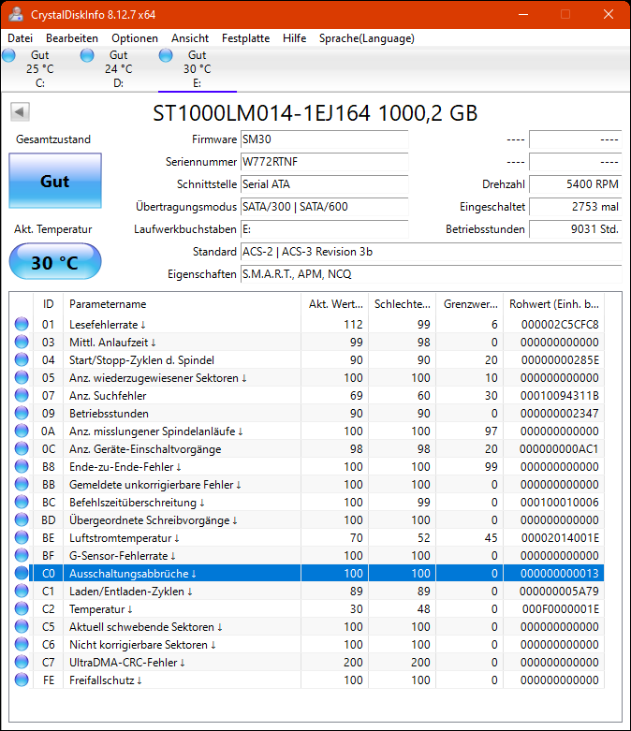This screenshot has height=731, width=631.
Task: Click the Übertragungsmodus field SATA/300 | SATA/600
Action: click(x=325, y=207)
